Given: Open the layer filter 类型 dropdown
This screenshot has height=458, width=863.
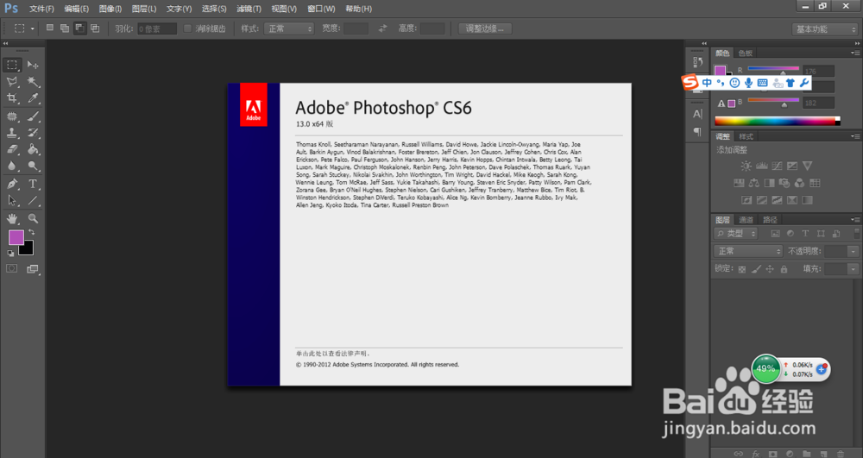Looking at the screenshot, I should click(x=736, y=234).
